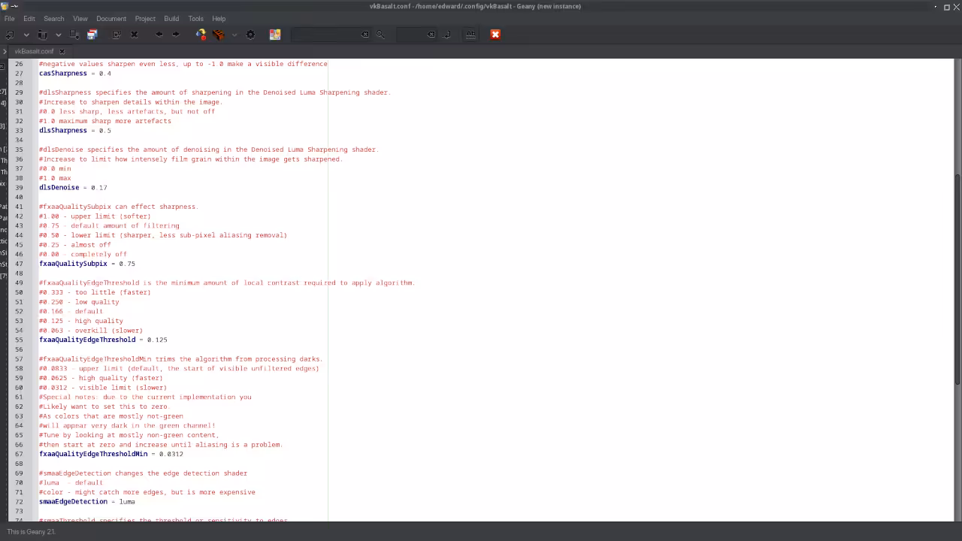Image resolution: width=962 pixels, height=541 pixels.
Task: Close the vkBasalt.conf tab
Action: [62, 52]
